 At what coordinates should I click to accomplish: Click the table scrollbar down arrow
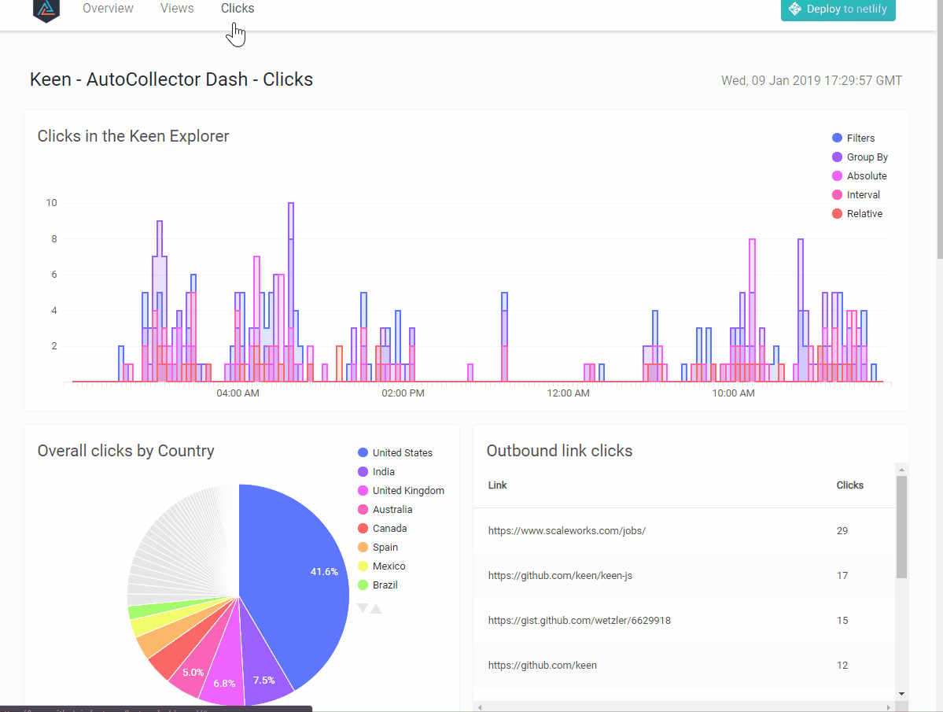pyautogui.click(x=901, y=694)
